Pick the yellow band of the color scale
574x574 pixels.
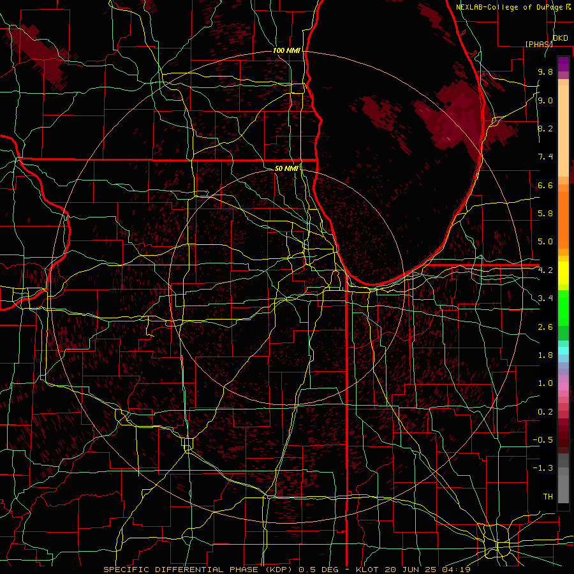563,273
